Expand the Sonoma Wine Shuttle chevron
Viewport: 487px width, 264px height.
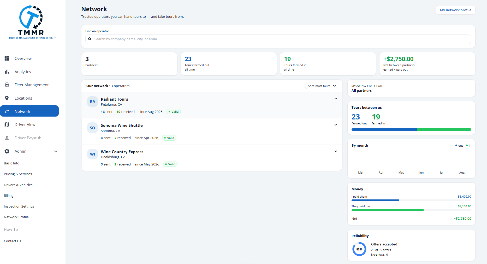click(336, 125)
